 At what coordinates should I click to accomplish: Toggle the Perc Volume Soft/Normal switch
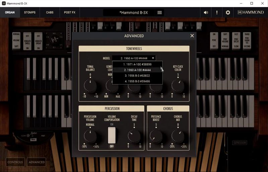tap(225, 41)
